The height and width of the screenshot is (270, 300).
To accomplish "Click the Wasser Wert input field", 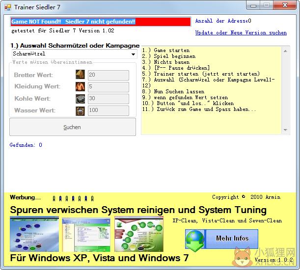I will (109, 110).
